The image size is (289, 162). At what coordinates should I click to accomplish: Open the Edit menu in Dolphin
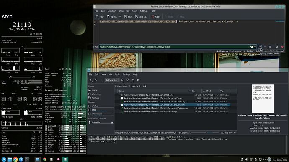(97, 75)
